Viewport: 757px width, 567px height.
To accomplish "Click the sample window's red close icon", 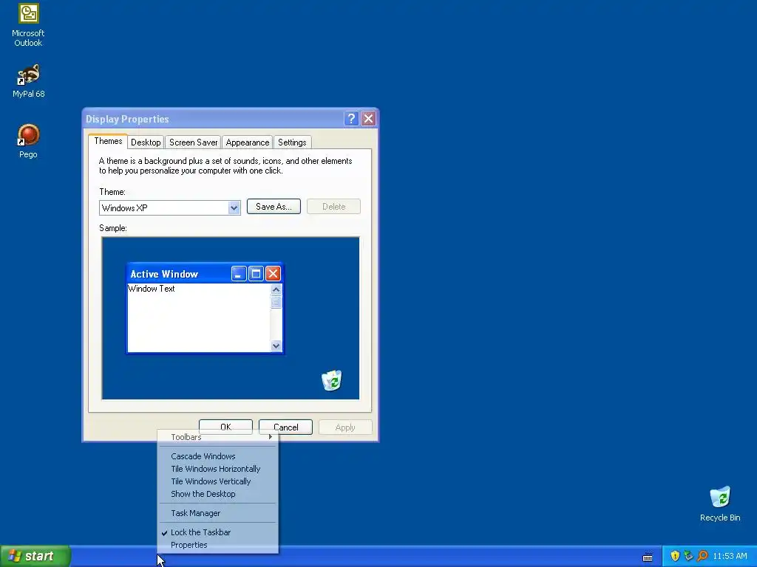I will click(273, 274).
